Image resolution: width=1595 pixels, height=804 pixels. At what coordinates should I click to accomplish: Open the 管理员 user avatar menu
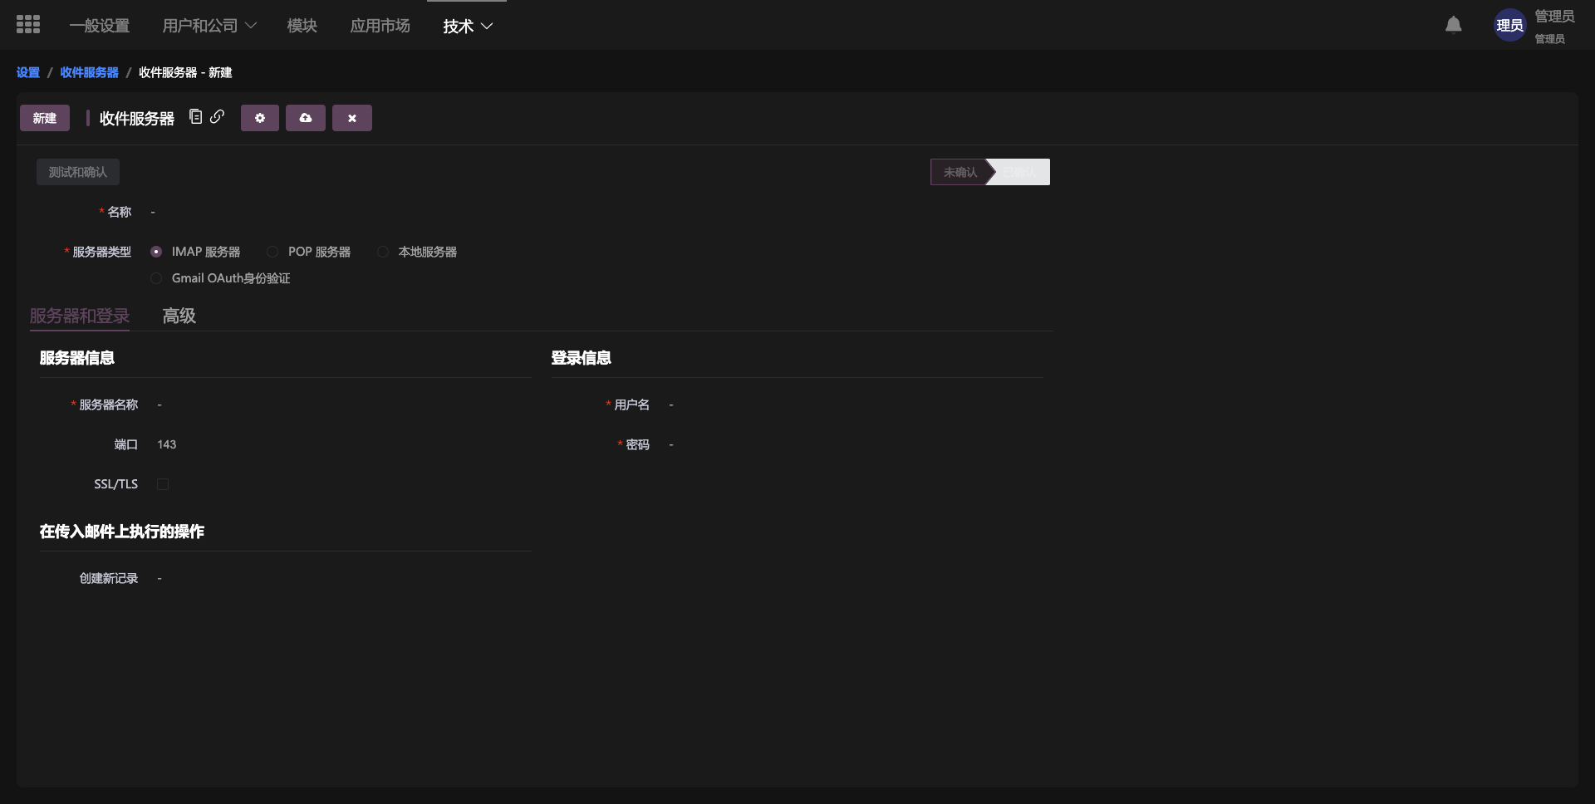1509,26
